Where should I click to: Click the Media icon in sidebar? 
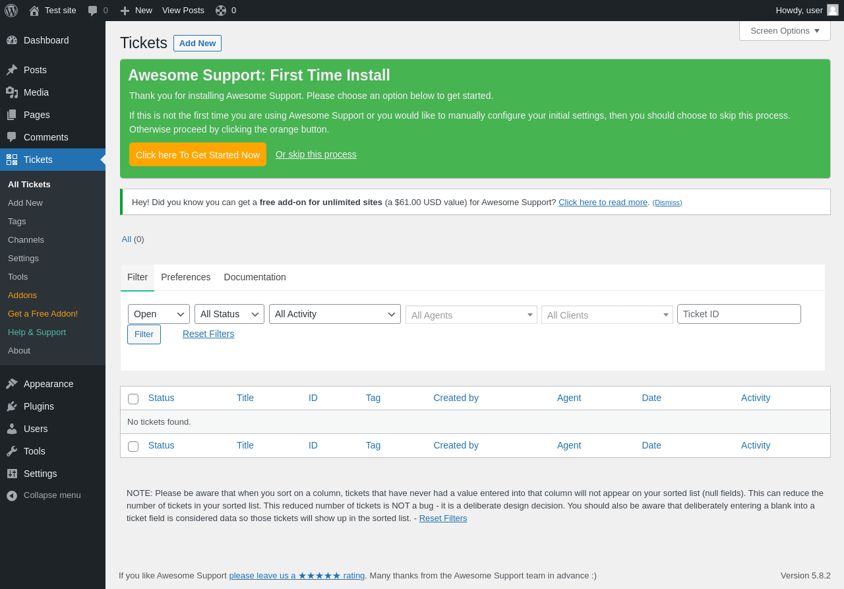[x=12, y=92]
